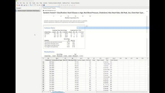Click the Undo arrow icon
This screenshot has width=165, height=93.
[x=30, y=5]
